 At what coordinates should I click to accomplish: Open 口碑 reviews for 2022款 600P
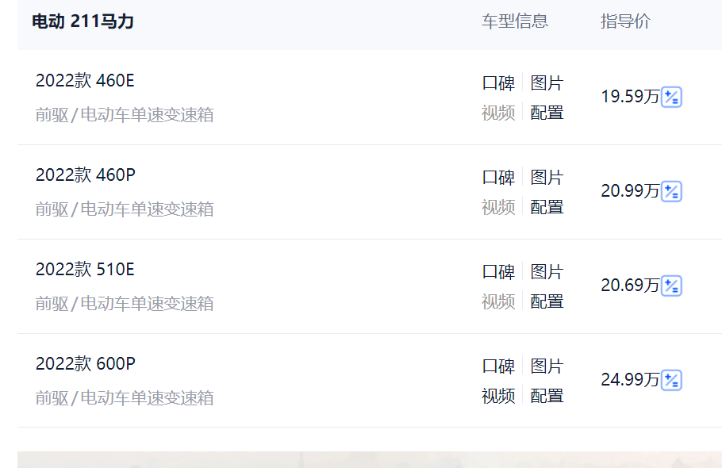coord(498,366)
